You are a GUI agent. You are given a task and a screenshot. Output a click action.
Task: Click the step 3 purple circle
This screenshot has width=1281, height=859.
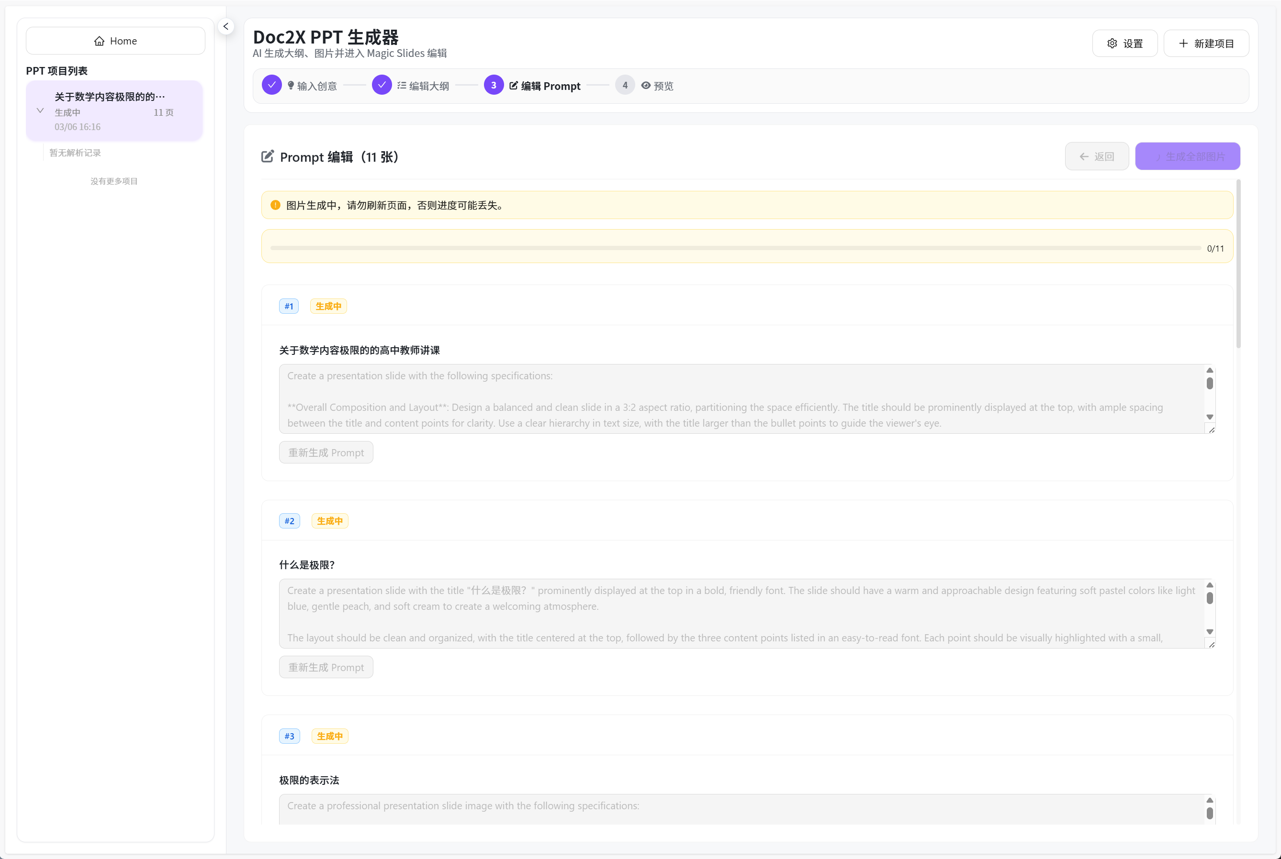[x=494, y=85]
